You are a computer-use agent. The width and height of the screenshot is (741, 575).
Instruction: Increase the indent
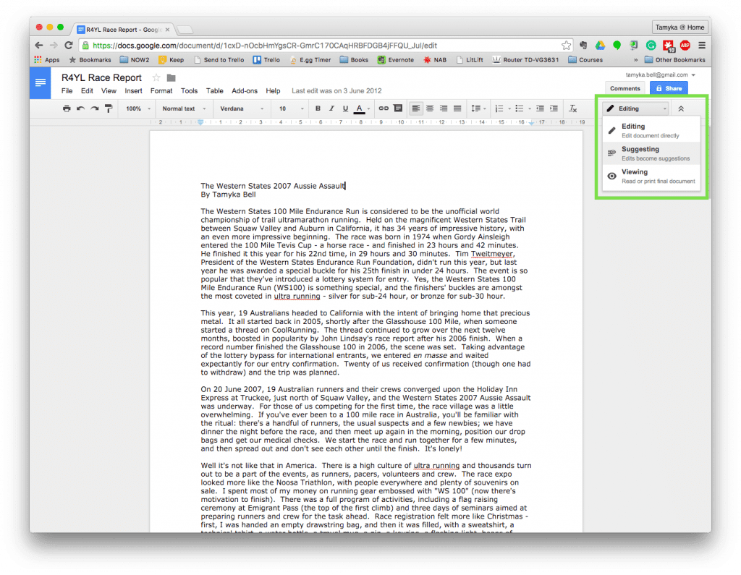pyautogui.click(x=554, y=108)
